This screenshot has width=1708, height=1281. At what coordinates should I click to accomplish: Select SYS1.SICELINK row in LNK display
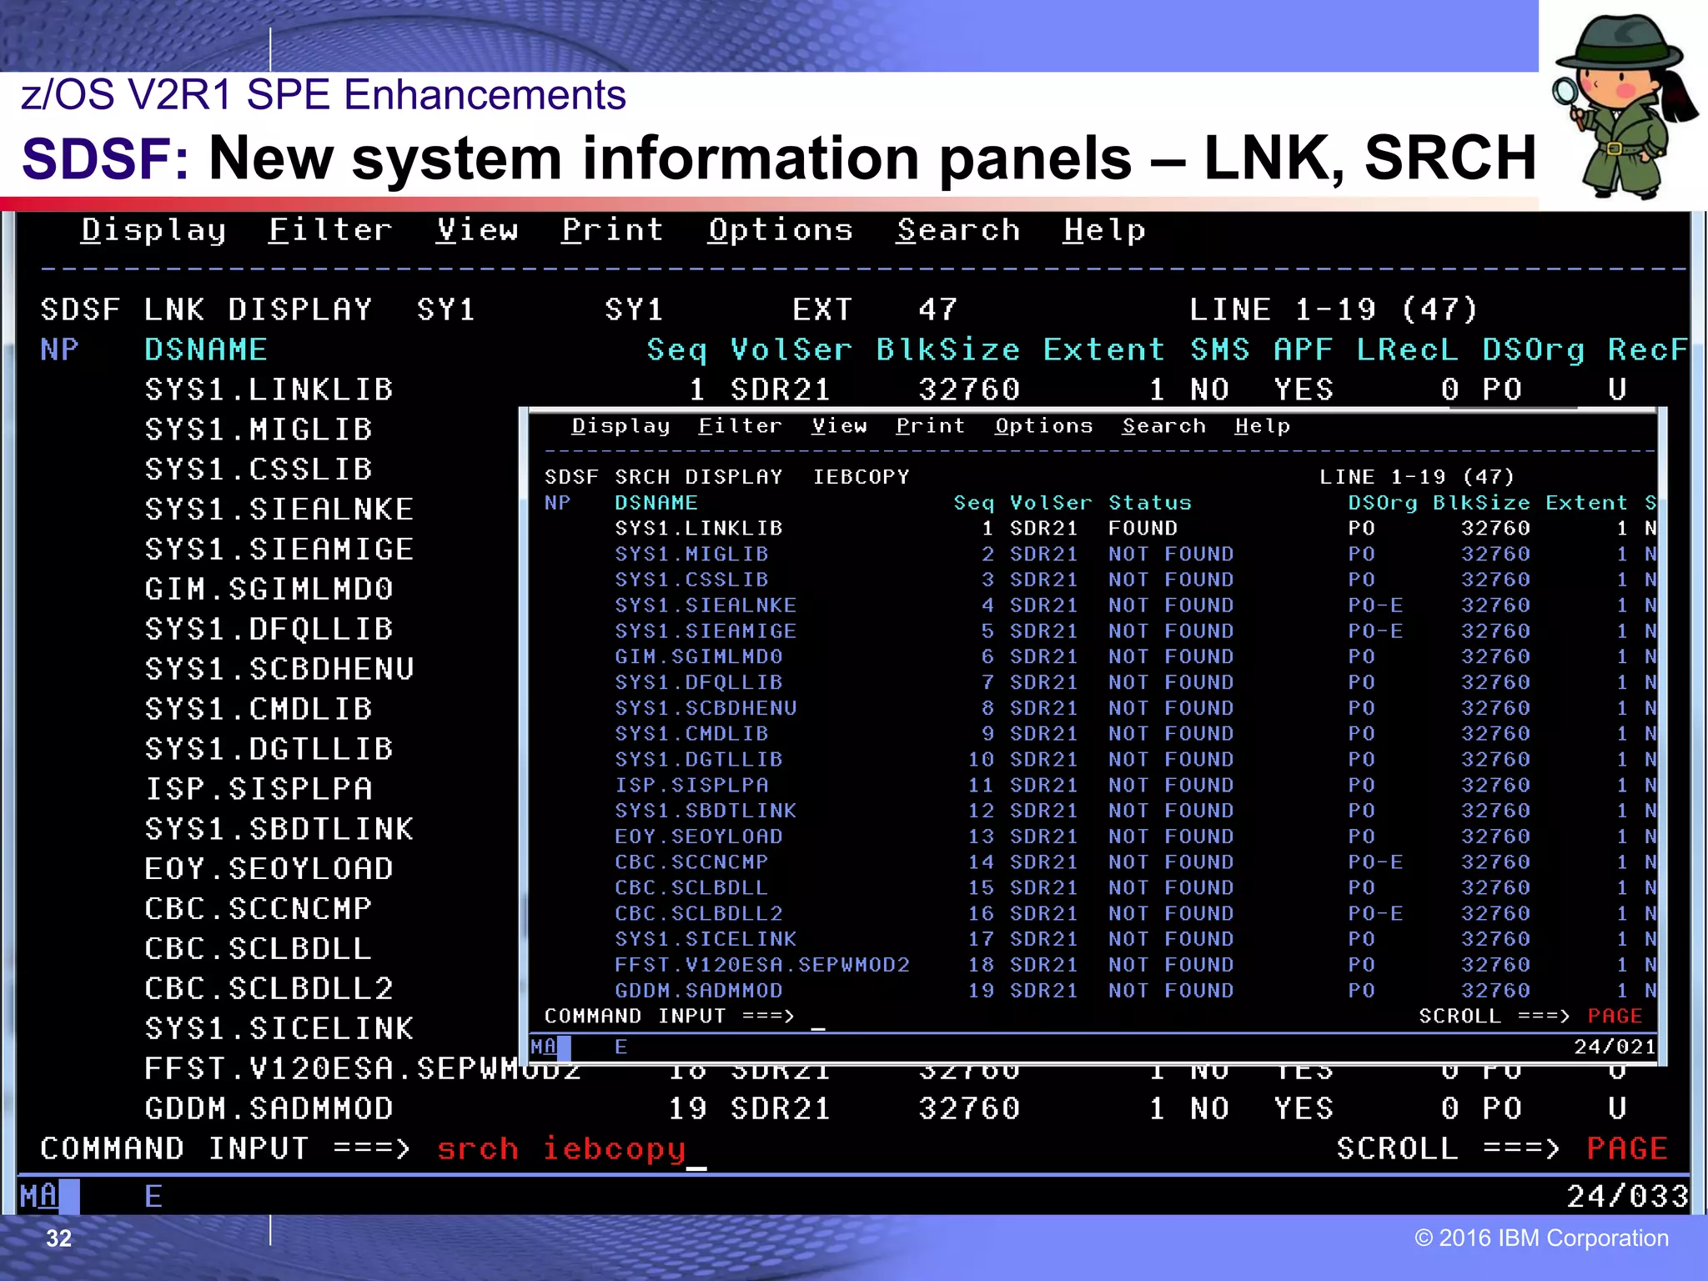coord(279,1028)
